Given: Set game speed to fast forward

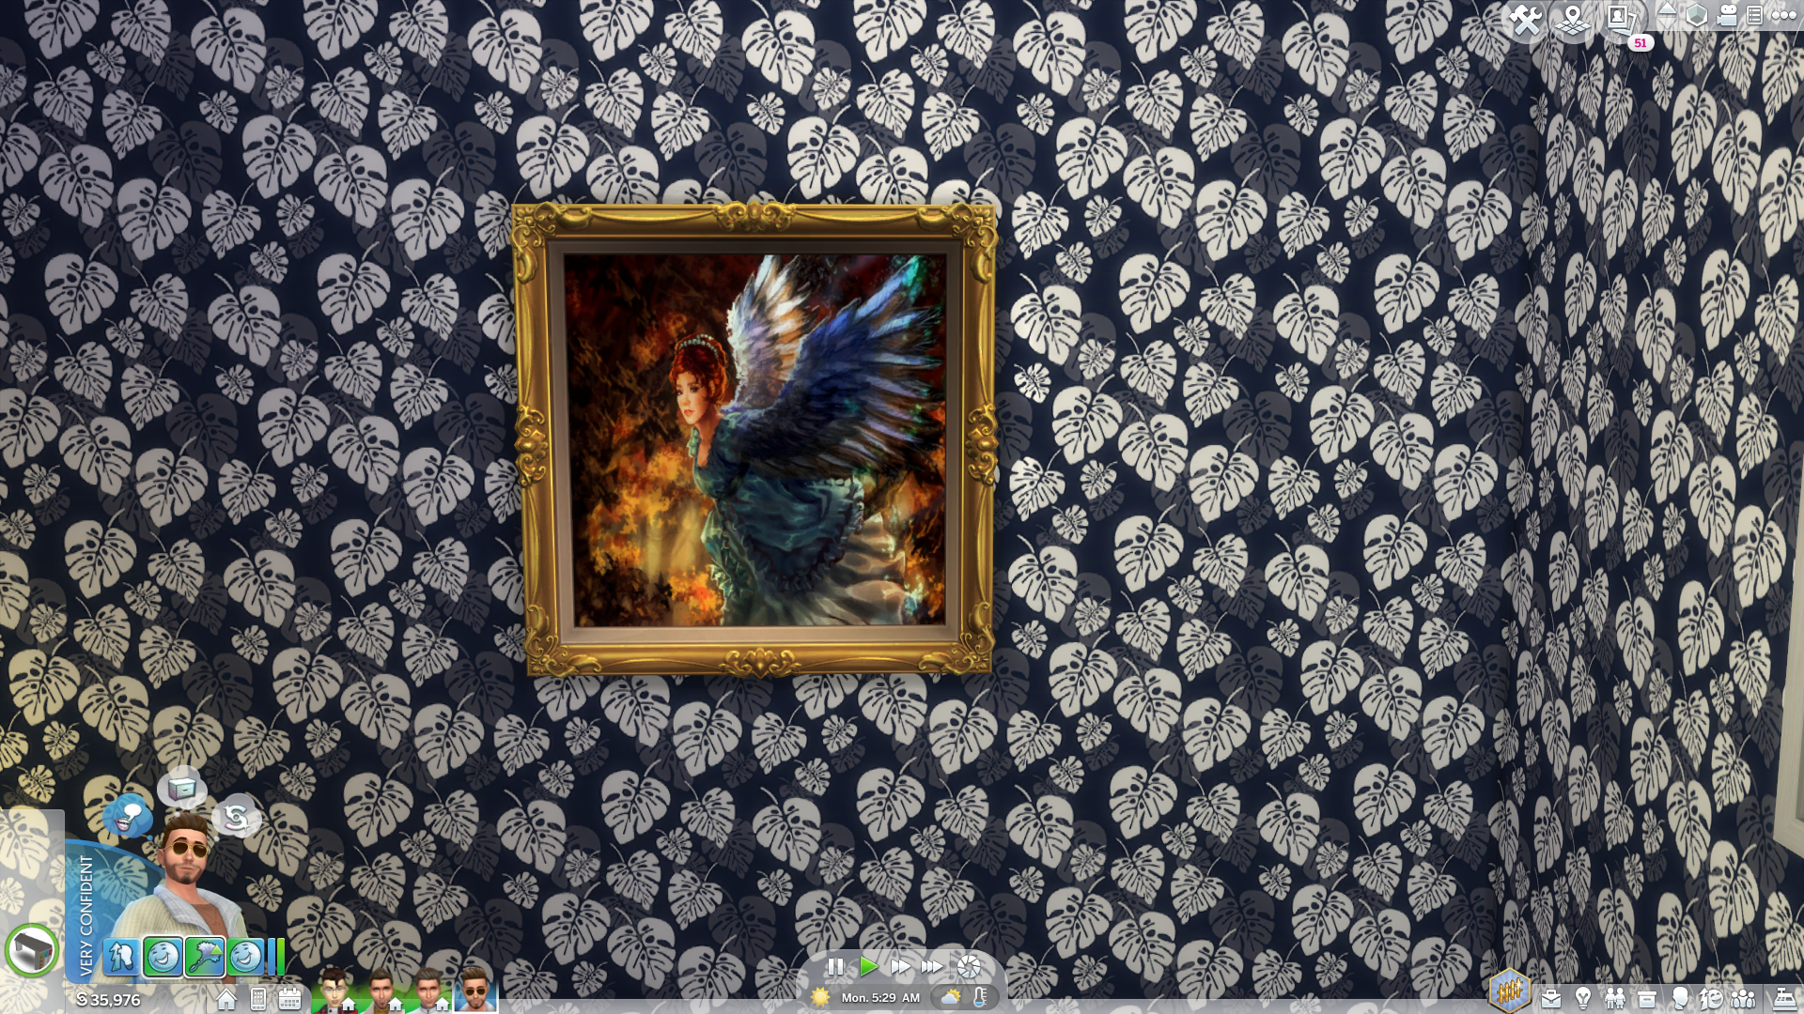Looking at the screenshot, I should 899,966.
